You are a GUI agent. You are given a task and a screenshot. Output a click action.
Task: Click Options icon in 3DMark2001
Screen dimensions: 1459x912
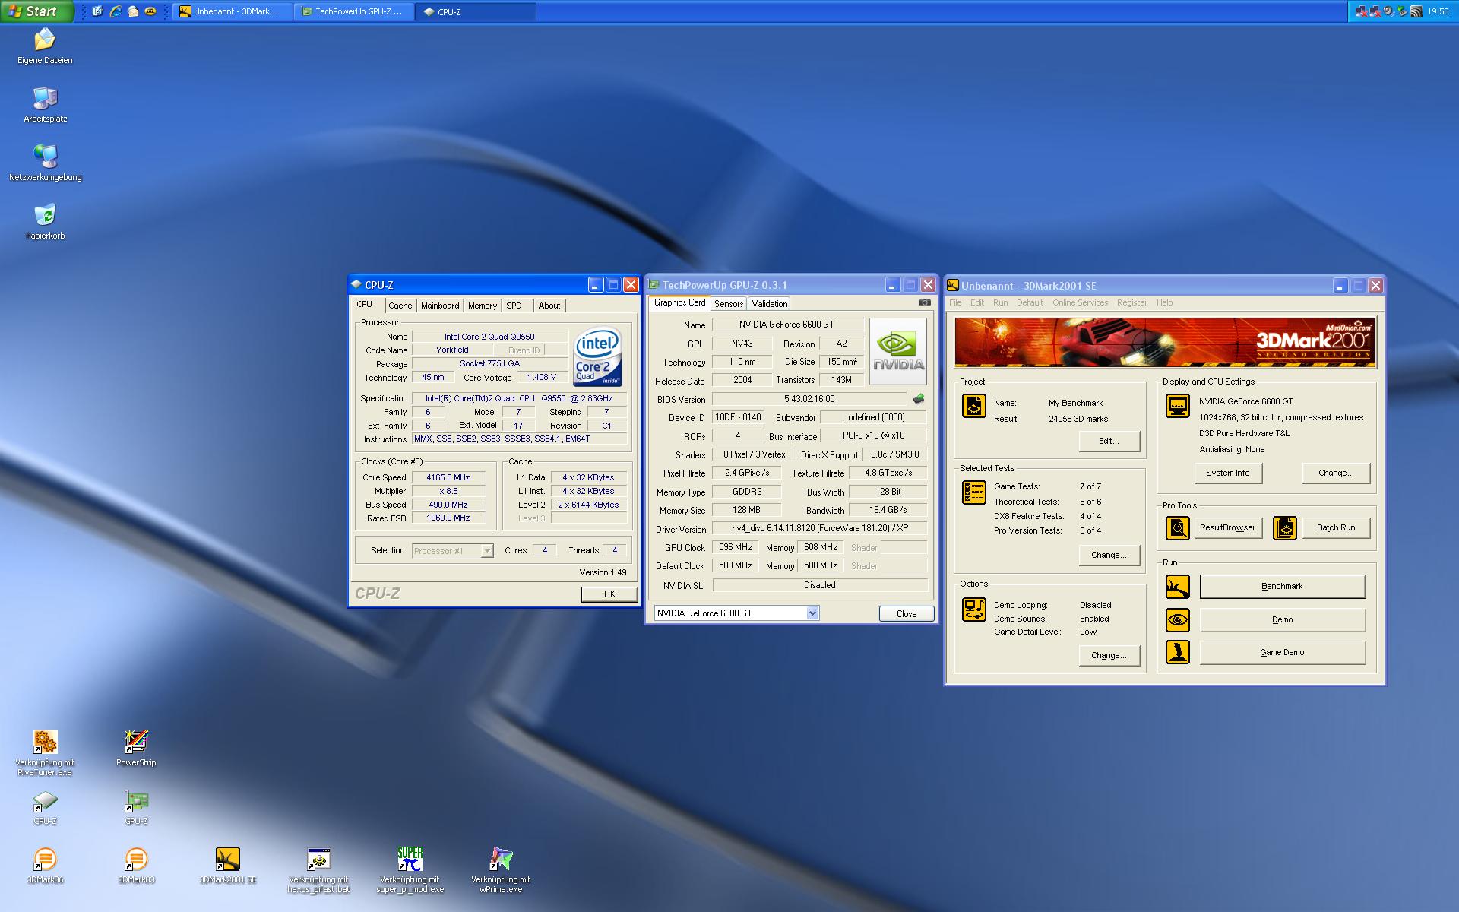tap(974, 610)
